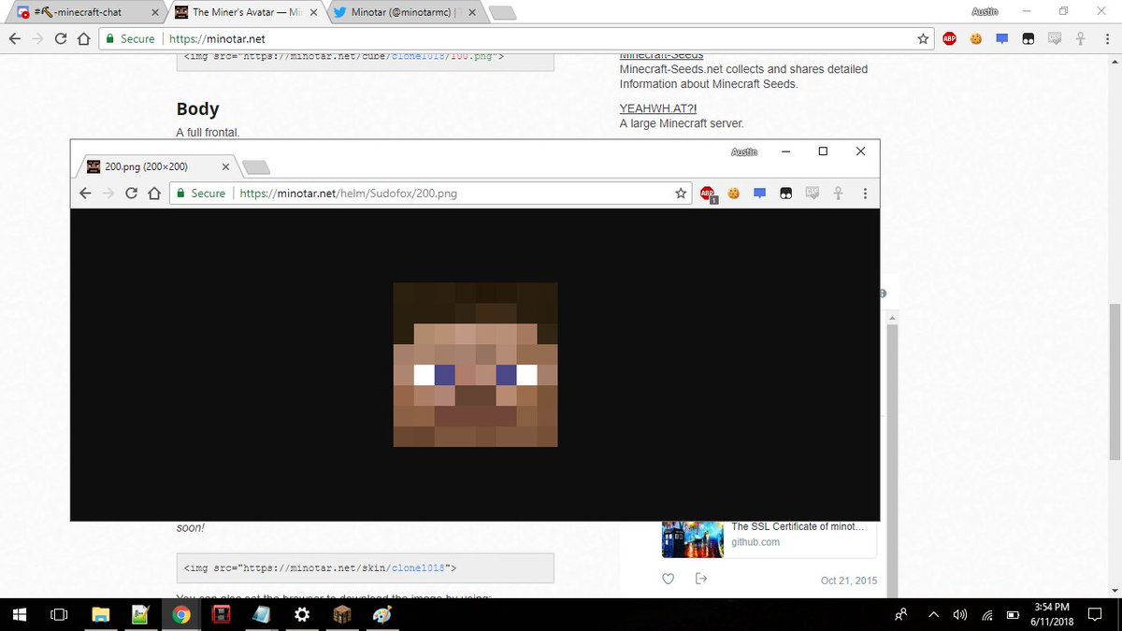The width and height of the screenshot is (1122, 631).
Task: Click Tampermonkey-style black icon in background window
Action: [x=1028, y=39]
